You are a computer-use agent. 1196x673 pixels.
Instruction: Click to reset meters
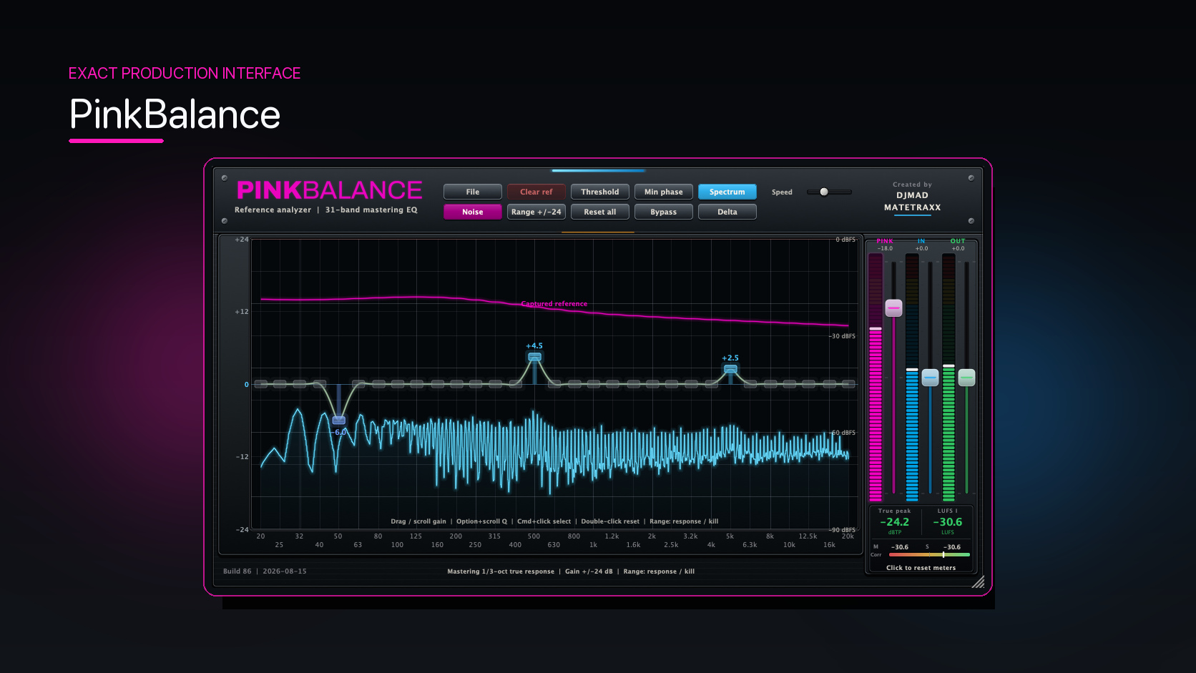pyautogui.click(x=921, y=568)
